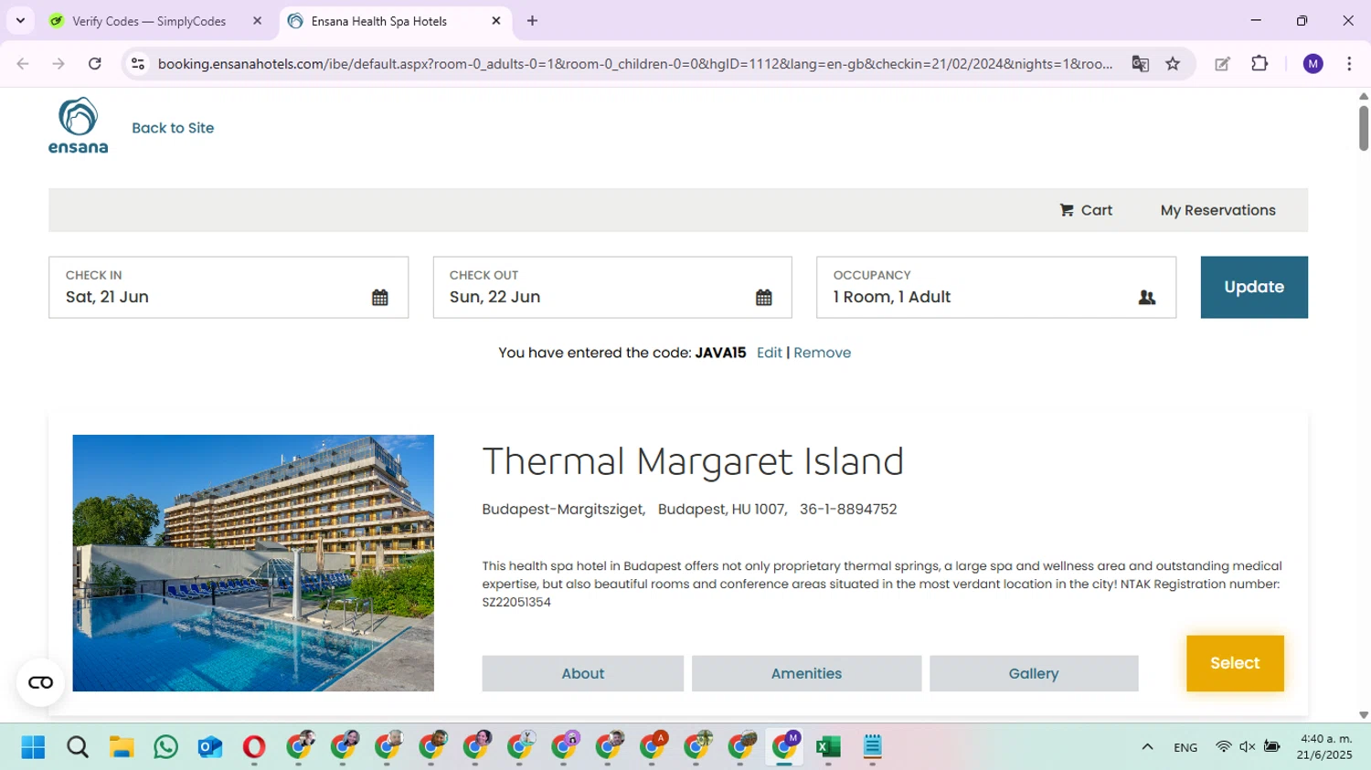Image resolution: width=1371 pixels, height=770 pixels.
Task: Open the Gallery tab
Action: coord(1034,673)
